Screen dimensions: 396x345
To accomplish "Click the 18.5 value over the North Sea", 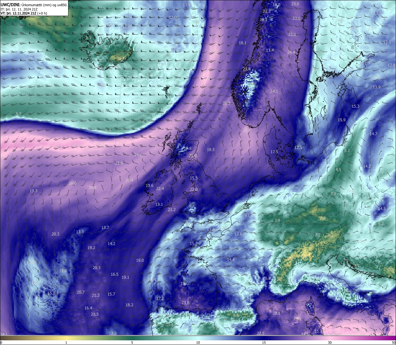I will click(211, 149).
